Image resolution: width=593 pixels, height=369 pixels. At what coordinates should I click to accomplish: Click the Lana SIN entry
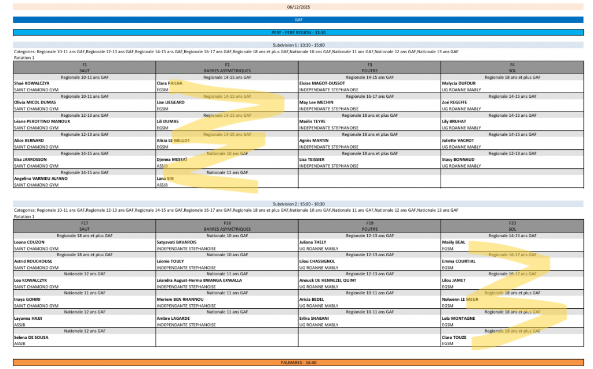[x=165, y=179]
